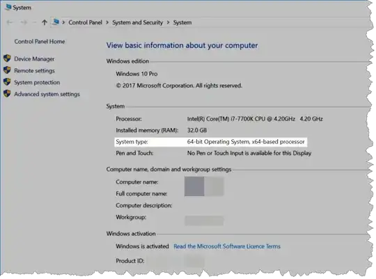Expand the chevron after Control Panel breadcrumb
Screen dimensions: 376x279
[107, 22]
